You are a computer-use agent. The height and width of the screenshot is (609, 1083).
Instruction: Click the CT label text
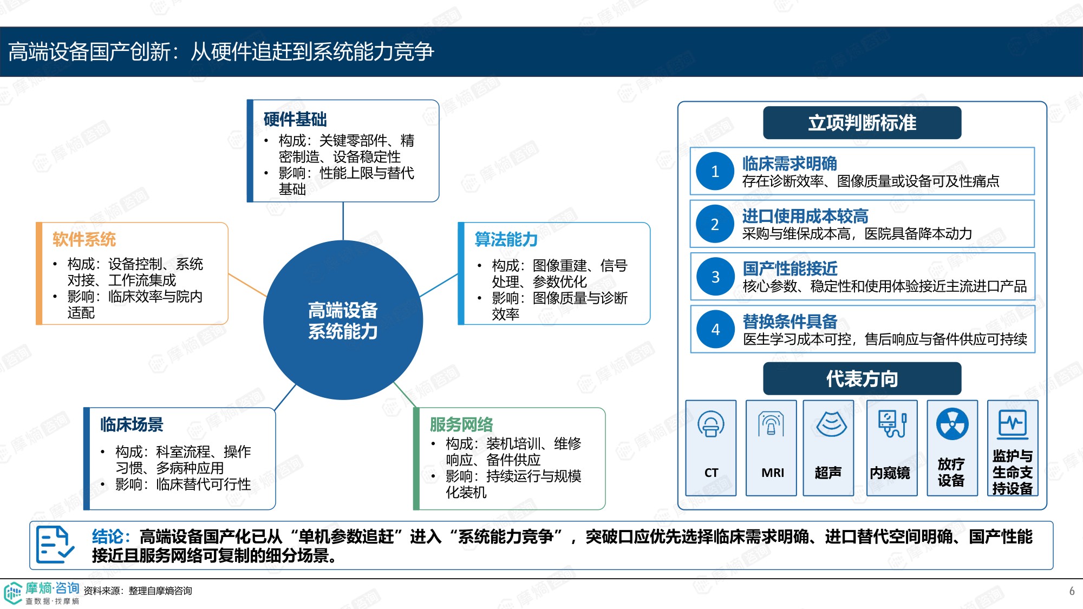[x=711, y=473]
